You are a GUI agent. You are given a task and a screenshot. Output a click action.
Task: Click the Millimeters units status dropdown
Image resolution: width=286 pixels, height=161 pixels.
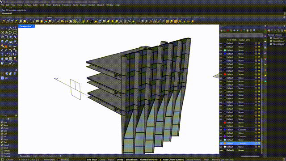50,160
